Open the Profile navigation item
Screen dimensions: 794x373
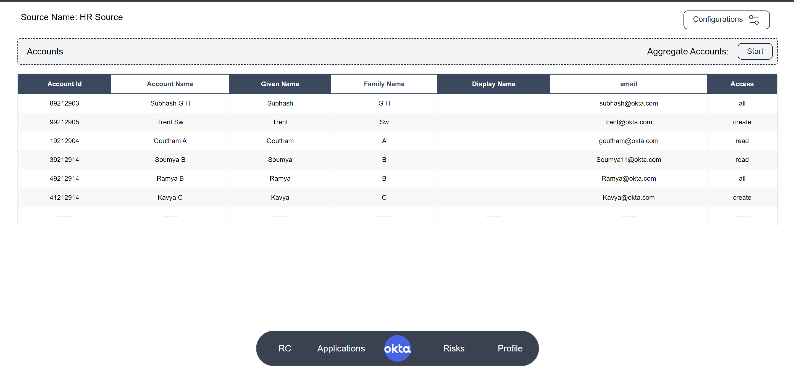tap(510, 348)
